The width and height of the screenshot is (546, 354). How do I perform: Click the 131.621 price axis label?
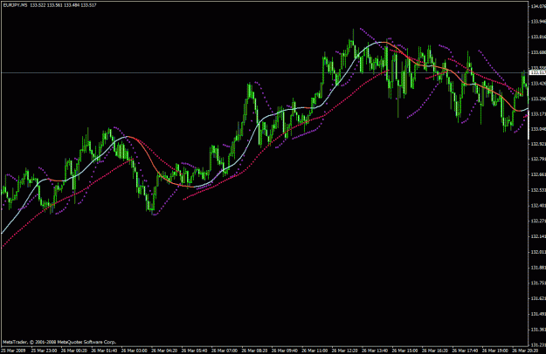pos(538,298)
